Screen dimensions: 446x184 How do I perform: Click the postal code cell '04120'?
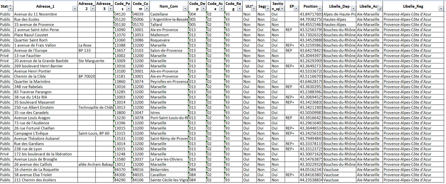tap(122, 14)
